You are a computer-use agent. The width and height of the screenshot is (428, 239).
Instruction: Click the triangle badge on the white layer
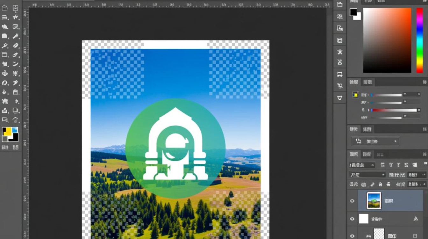pos(416,219)
